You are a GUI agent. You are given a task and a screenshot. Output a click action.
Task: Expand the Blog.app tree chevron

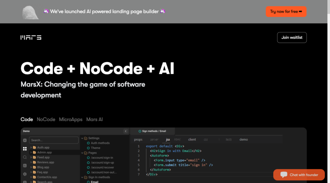tap(31, 167)
